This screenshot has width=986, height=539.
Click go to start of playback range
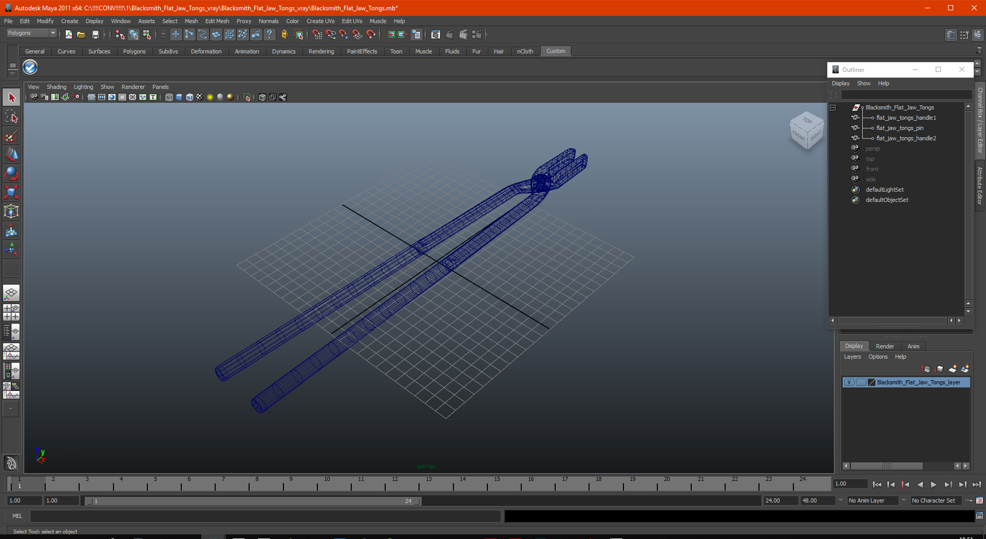tap(877, 484)
